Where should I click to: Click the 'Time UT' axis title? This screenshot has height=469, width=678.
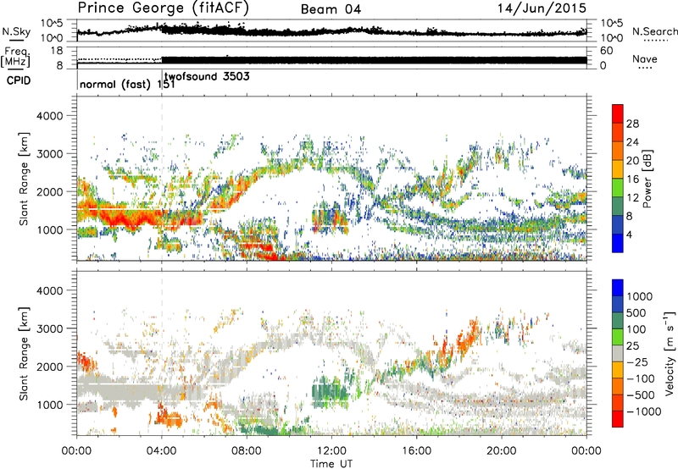pyautogui.click(x=331, y=463)
